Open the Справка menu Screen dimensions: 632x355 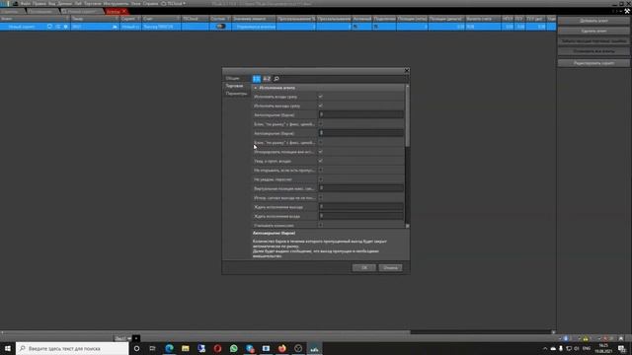click(x=150, y=4)
